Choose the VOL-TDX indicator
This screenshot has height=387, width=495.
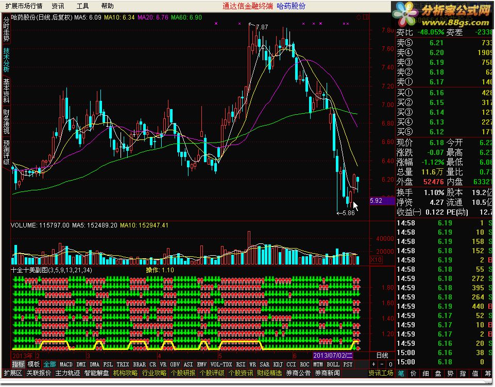click(221, 364)
